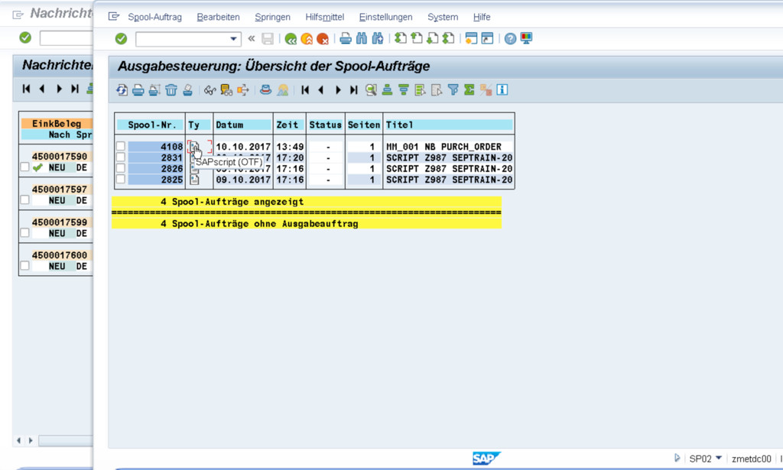Click the Delete trash can icon
The image size is (783, 470).
tap(171, 90)
